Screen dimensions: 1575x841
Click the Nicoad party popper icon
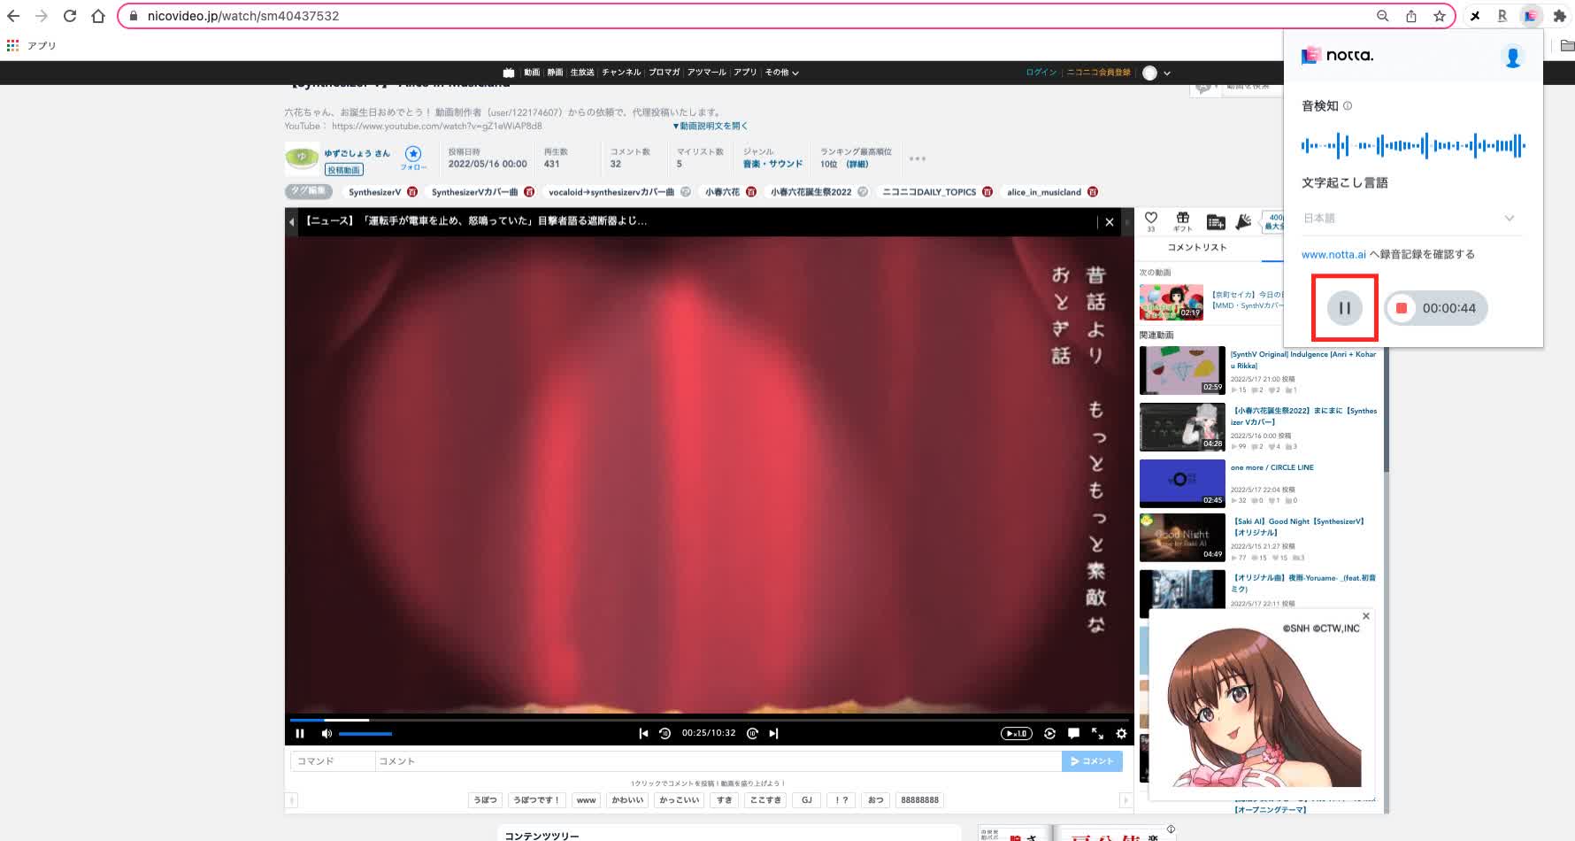pyautogui.click(x=1244, y=221)
